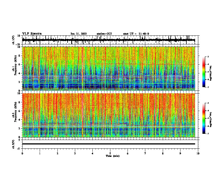Screen dimensions: 223x172
Task: Click the ch.2 "Frequency (kHz)" axis label
Action: pyautogui.click(x=15, y=112)
